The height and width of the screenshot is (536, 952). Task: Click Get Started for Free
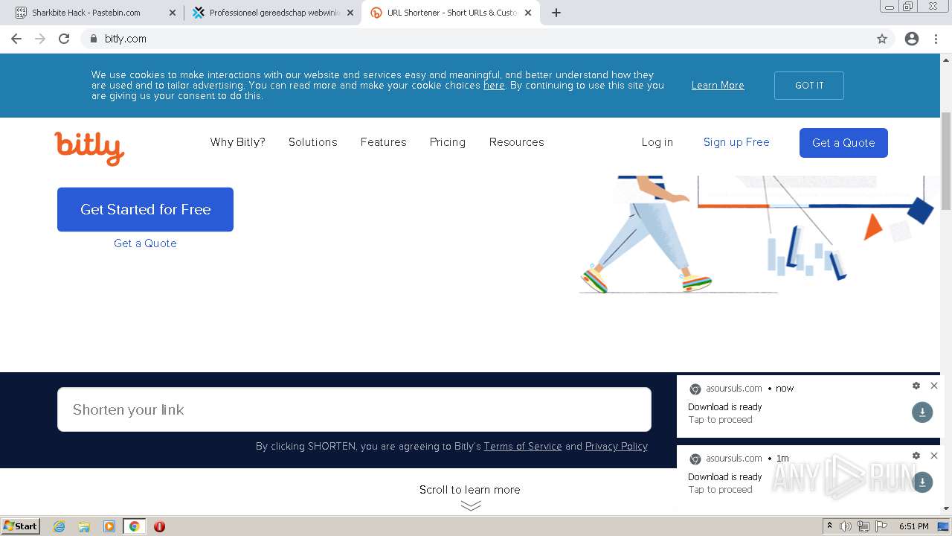point(145,209)
